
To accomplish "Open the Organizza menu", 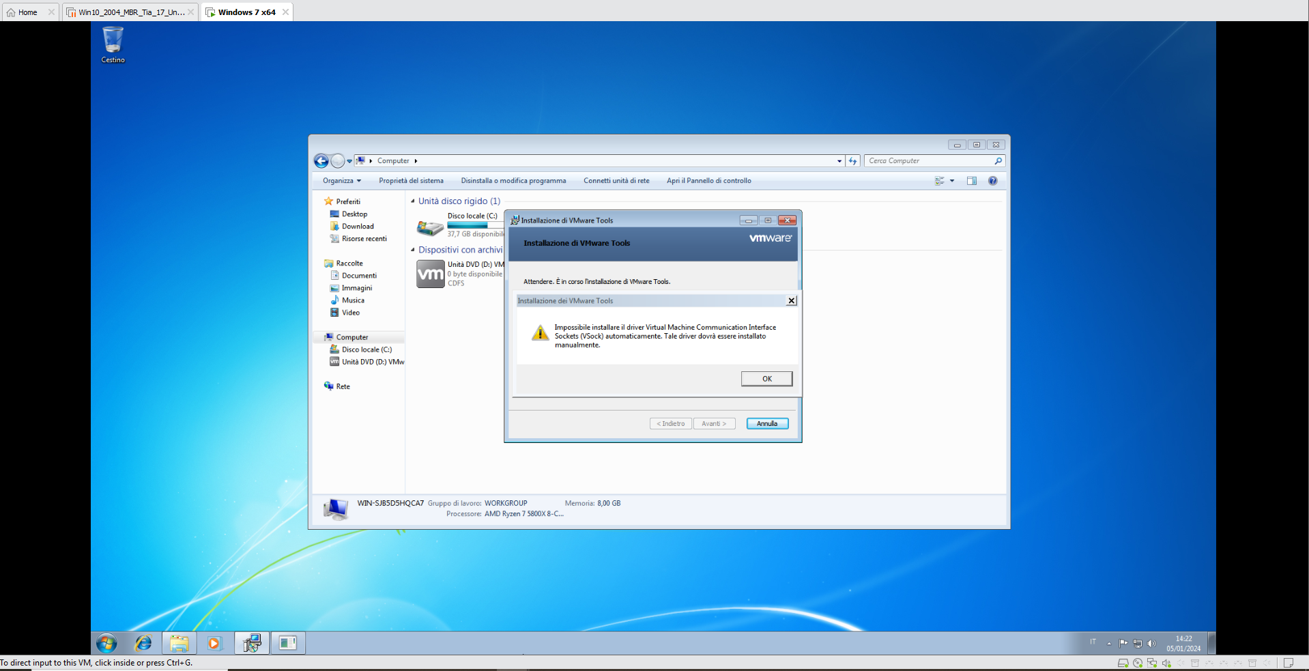I will (x=342, y=181).
